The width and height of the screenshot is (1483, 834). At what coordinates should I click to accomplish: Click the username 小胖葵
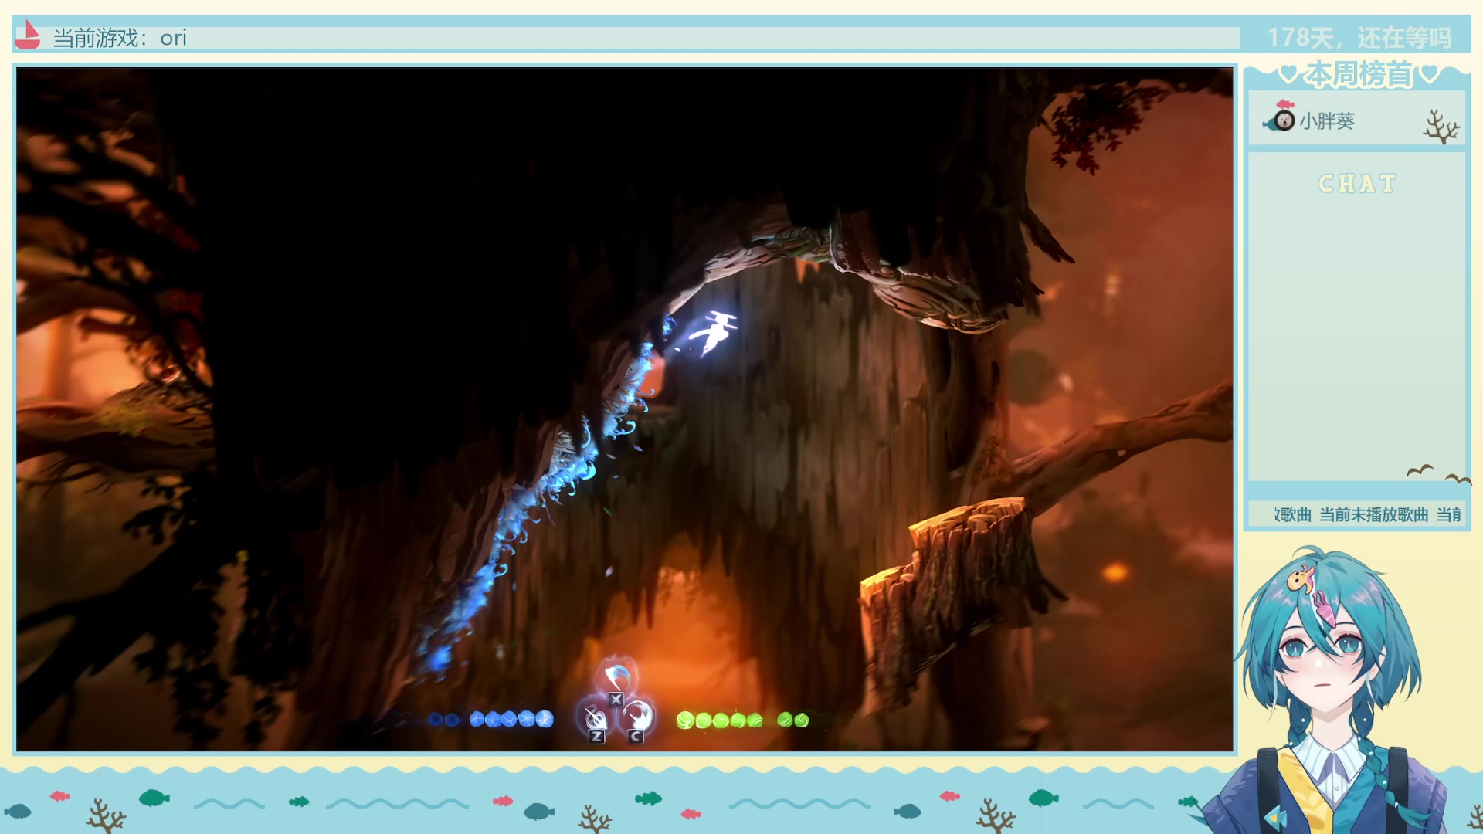(1326, 121)
